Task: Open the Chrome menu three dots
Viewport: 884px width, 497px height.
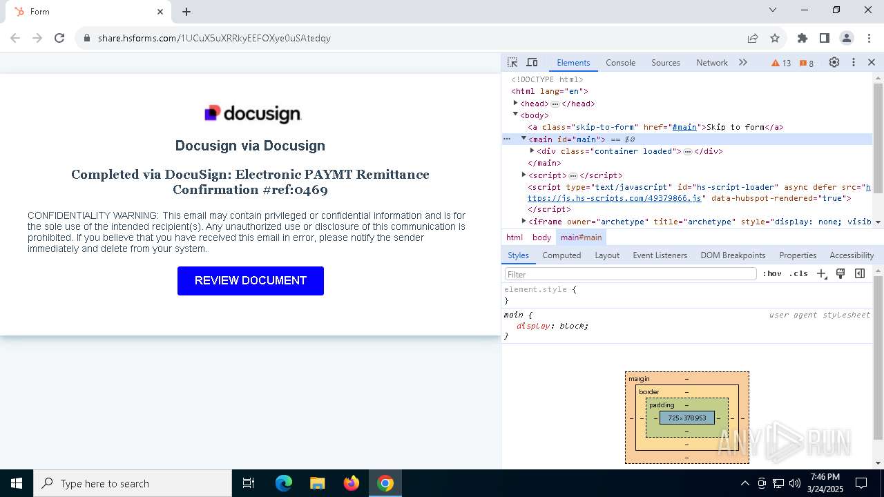Action: pos(869,38)
